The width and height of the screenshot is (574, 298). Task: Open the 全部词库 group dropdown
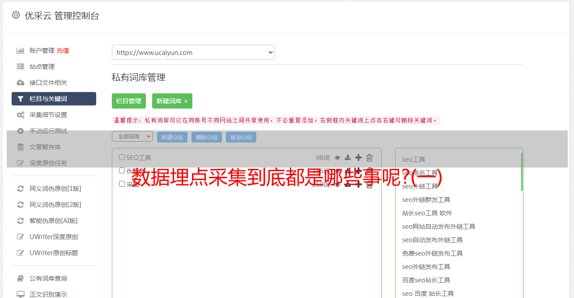[132, 137]
